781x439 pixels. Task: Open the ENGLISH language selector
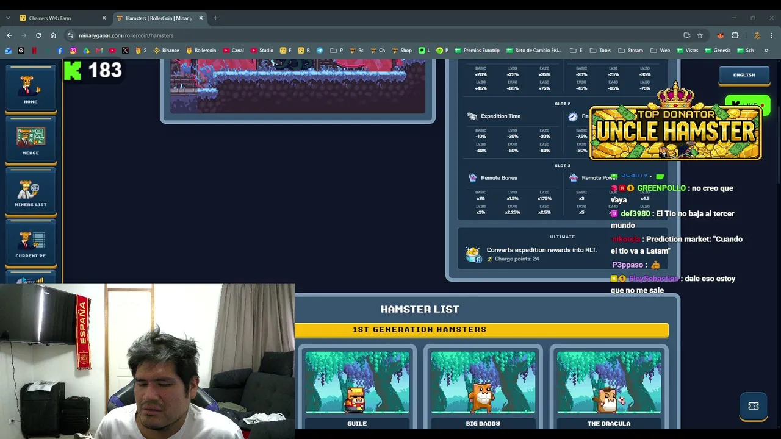[744, 75]
